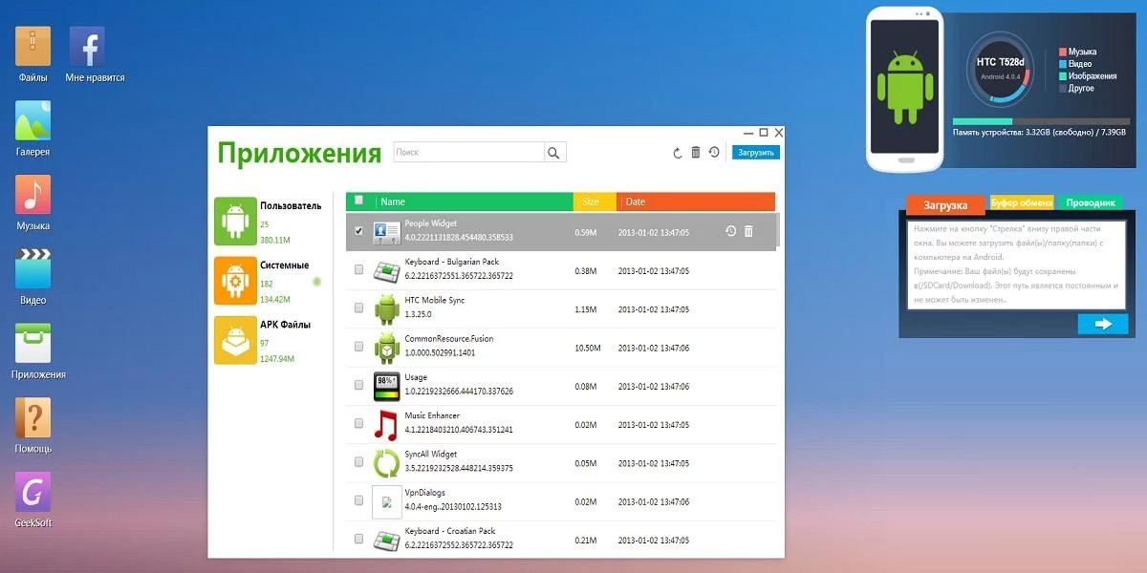The width and height of the screenshot is (1147, 573).
Task: Click the CommonResource.Fusion app icon
Action: tap(386, 347)
